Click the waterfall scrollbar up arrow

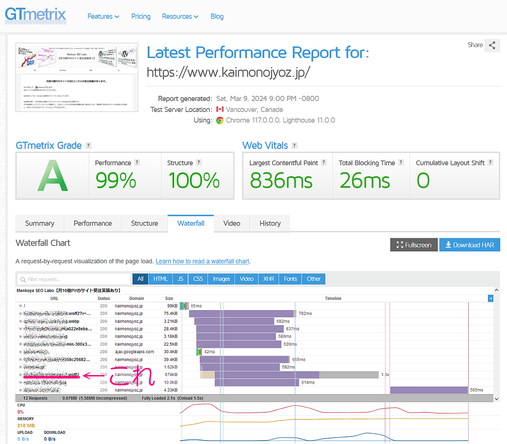(x=496, y=290)
